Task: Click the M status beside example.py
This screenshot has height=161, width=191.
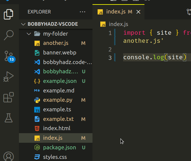Action: (x=83, y=100)
